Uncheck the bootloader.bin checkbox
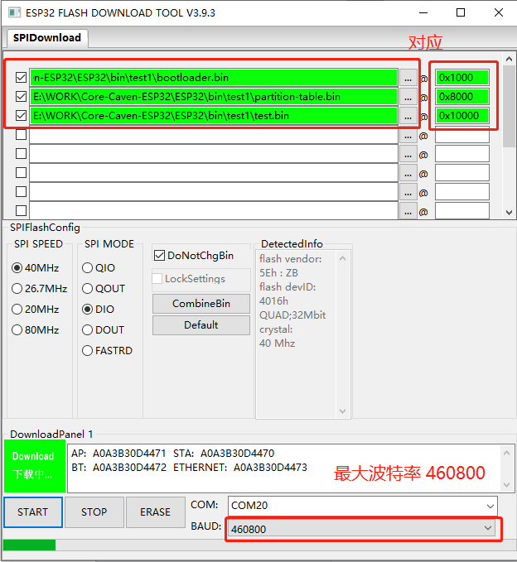This screenshot has width=517, height=562. [22, 78]
